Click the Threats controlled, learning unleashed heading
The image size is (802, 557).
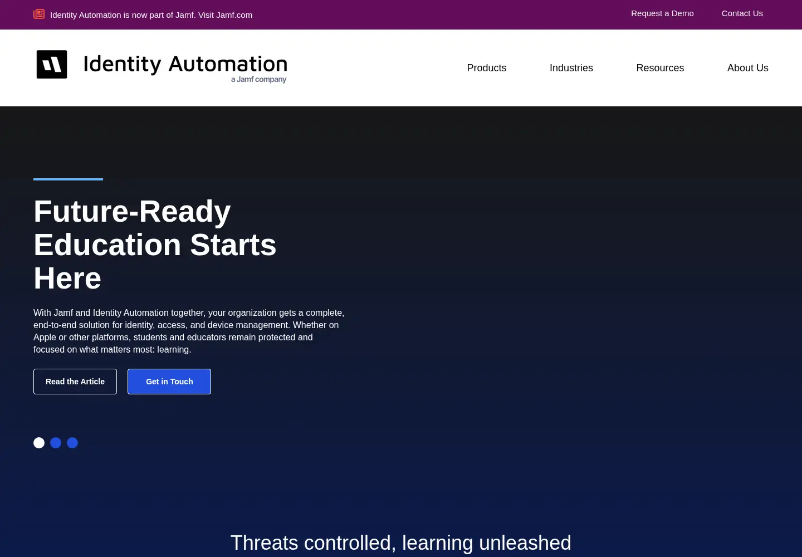[x=401, y=543]
